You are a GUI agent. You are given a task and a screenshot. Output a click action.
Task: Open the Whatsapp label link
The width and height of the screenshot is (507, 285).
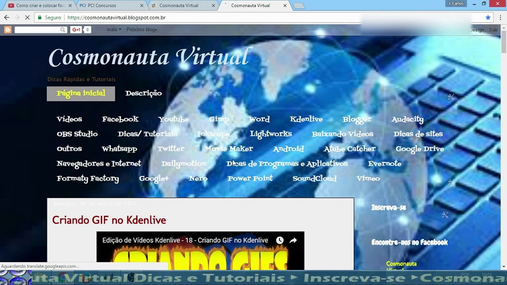(119, 149)
